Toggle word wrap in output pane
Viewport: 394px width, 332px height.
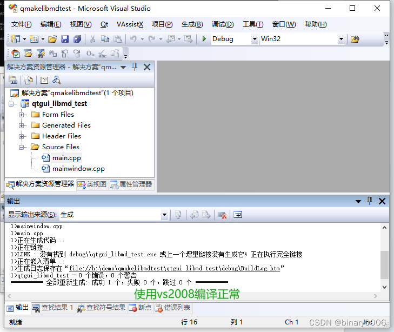pos(238,215)
